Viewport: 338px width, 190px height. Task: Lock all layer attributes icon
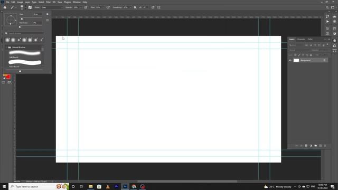[311, 55]
